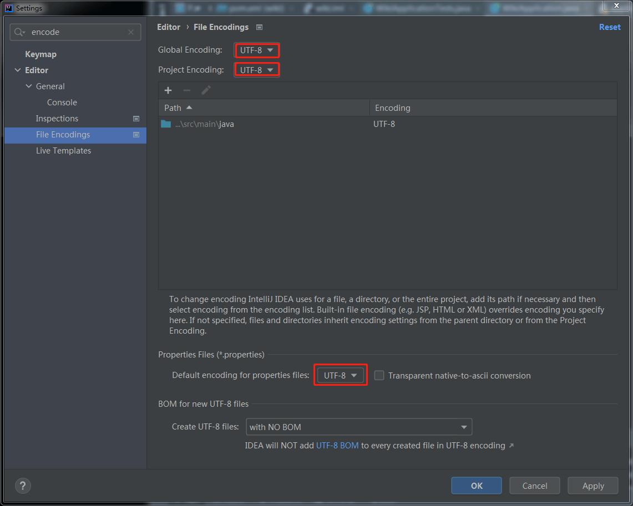
Task: Click the edit pencil icon
Action: tap(206, 90)
